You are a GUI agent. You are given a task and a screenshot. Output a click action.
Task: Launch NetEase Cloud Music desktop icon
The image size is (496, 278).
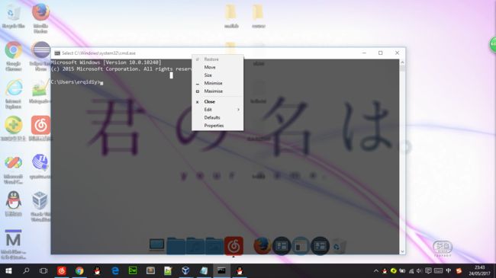point(40,128)
